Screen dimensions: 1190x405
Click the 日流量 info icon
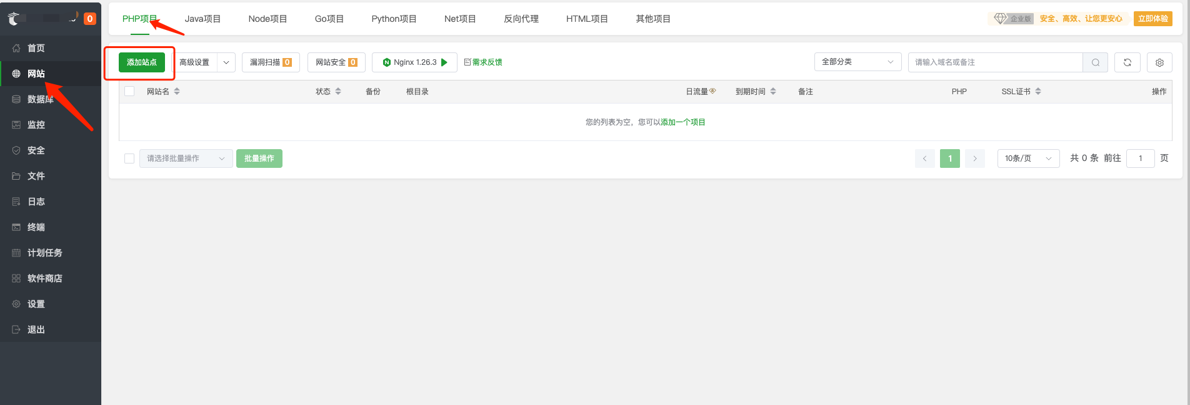(x=712, y=91)
